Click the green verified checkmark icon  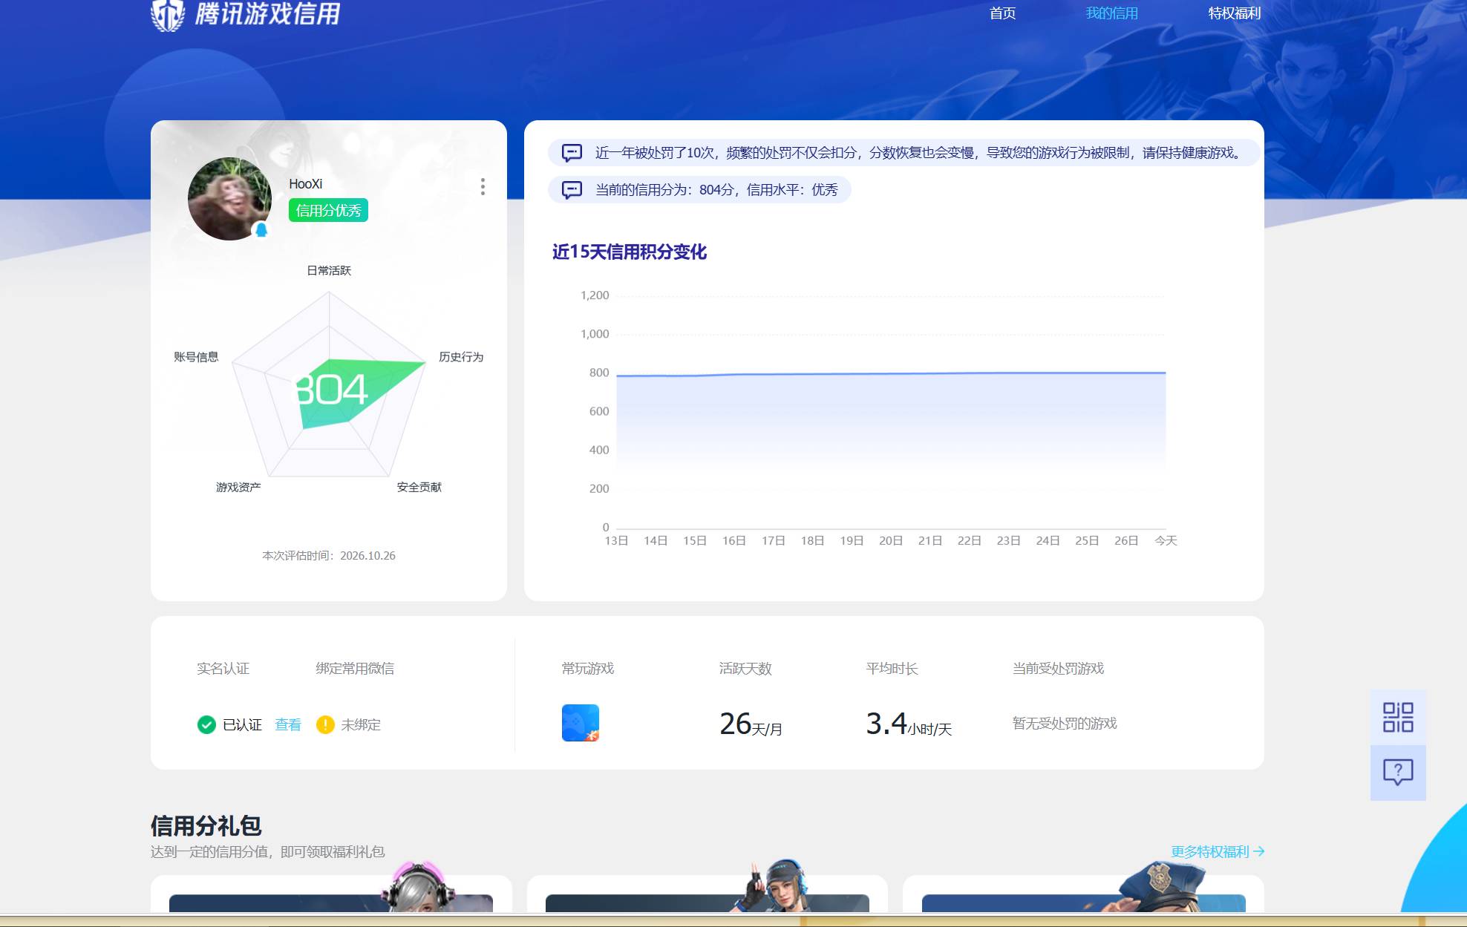(206, 724)
